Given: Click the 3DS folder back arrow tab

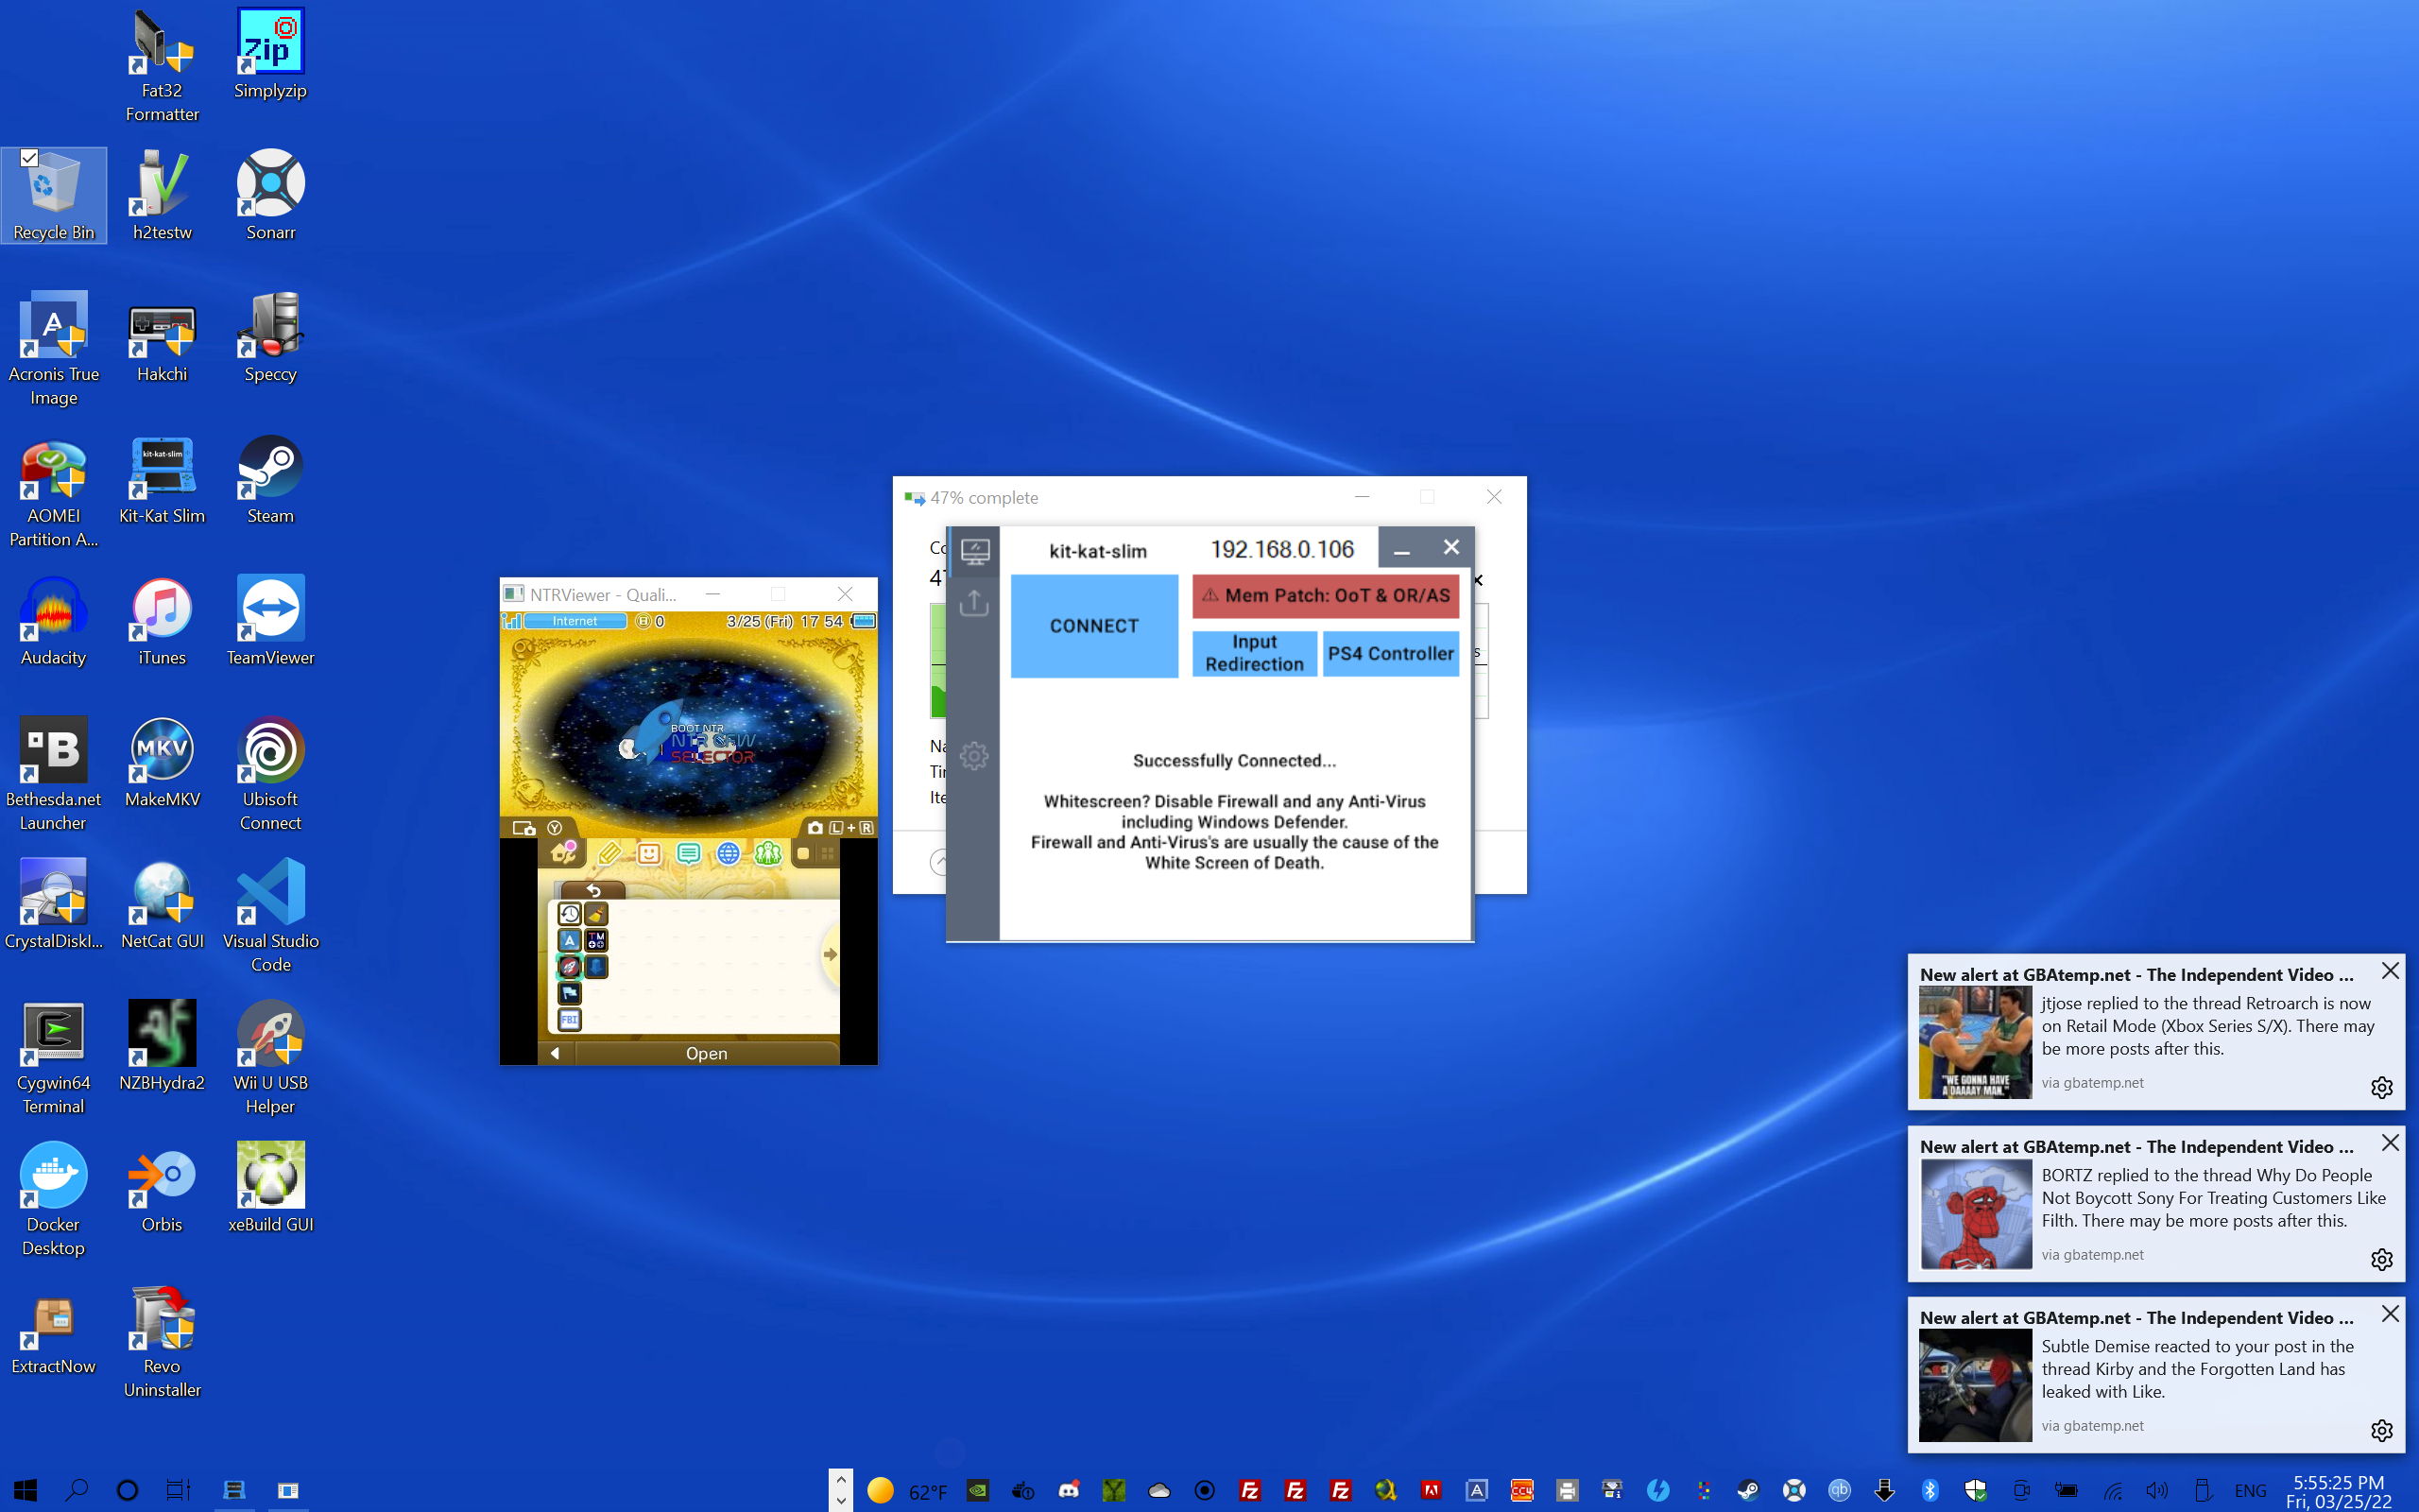Looking at the screenshot, I should click(592, 890).
